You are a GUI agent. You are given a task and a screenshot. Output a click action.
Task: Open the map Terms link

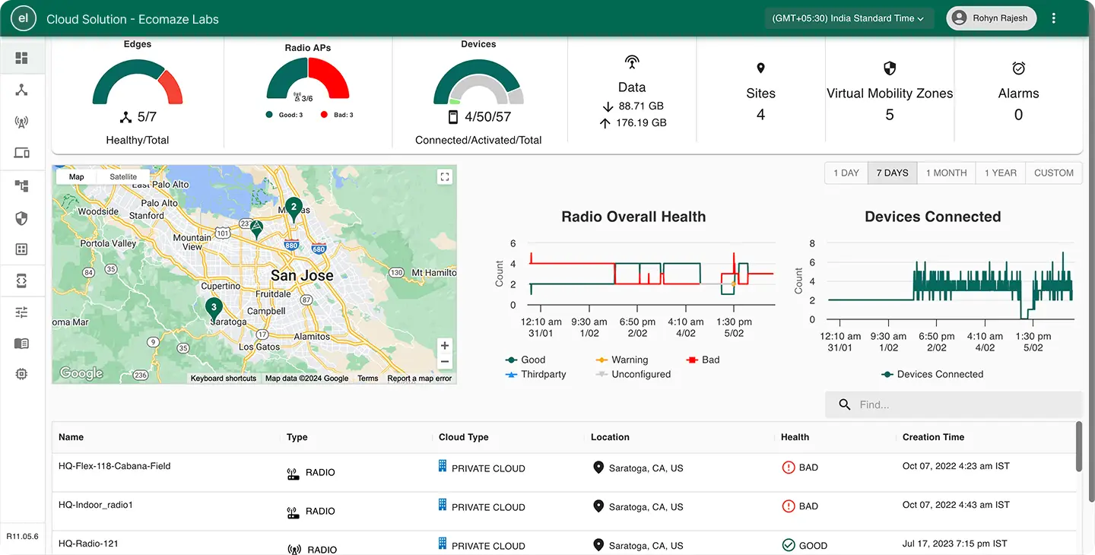368,379
